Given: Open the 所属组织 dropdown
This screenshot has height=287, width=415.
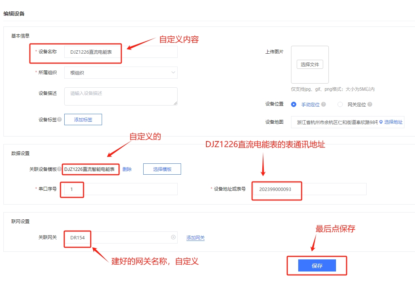Looking at the screenshot, I should (121, 73).
